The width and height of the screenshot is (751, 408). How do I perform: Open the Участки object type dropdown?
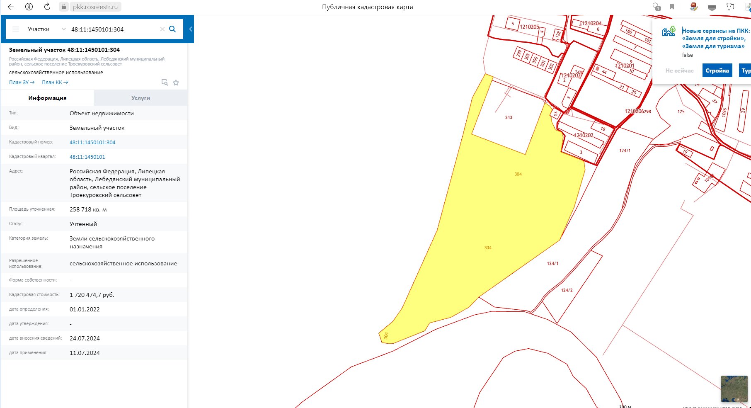point(46,29)
